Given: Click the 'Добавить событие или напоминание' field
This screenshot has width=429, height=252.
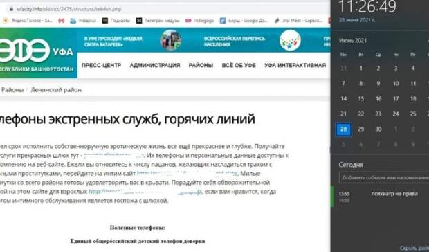Looking at the screenshot, I should (x=384, y=177).
